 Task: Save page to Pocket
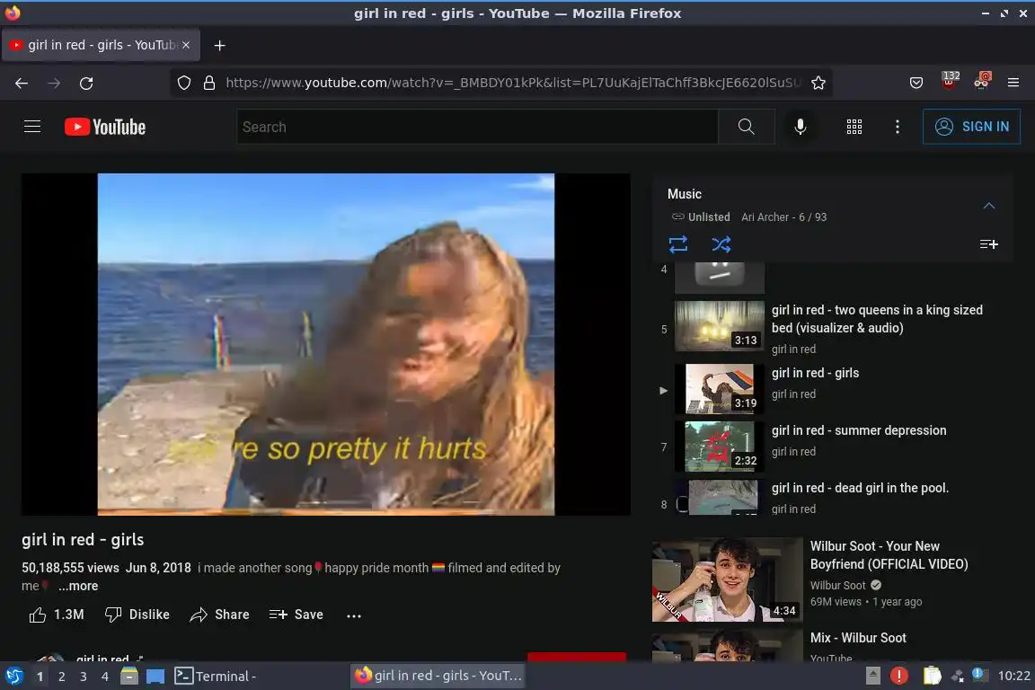click(916, 83)
